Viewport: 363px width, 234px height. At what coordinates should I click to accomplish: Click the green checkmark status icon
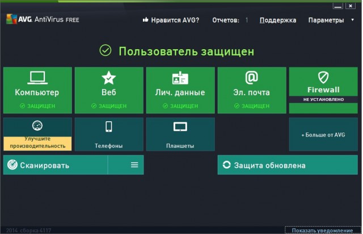(105, 50)
